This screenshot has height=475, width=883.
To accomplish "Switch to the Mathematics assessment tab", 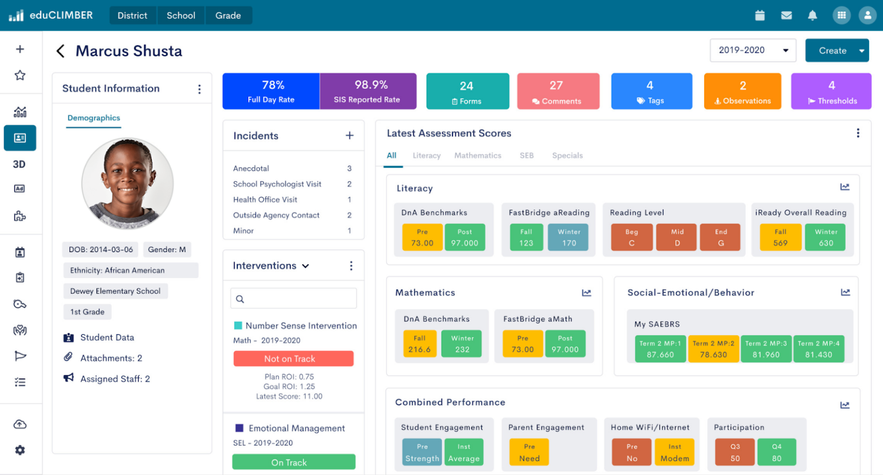I will [478, 155].
